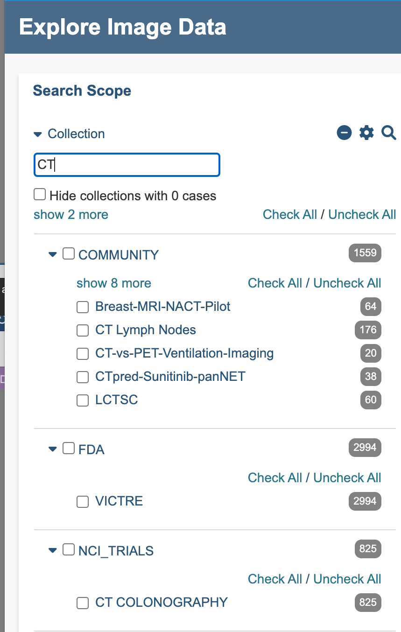
Task: Select the Breast-MRI-NACT-Pilot checkbox
Action: tap(83, 307)
